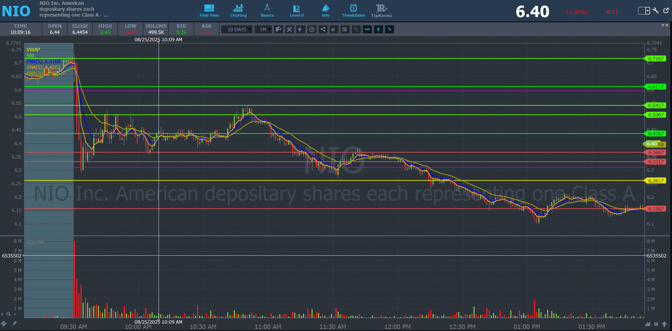Click the CLOSE value 6.4454
672x331 pixels.
tap(80, 32)
